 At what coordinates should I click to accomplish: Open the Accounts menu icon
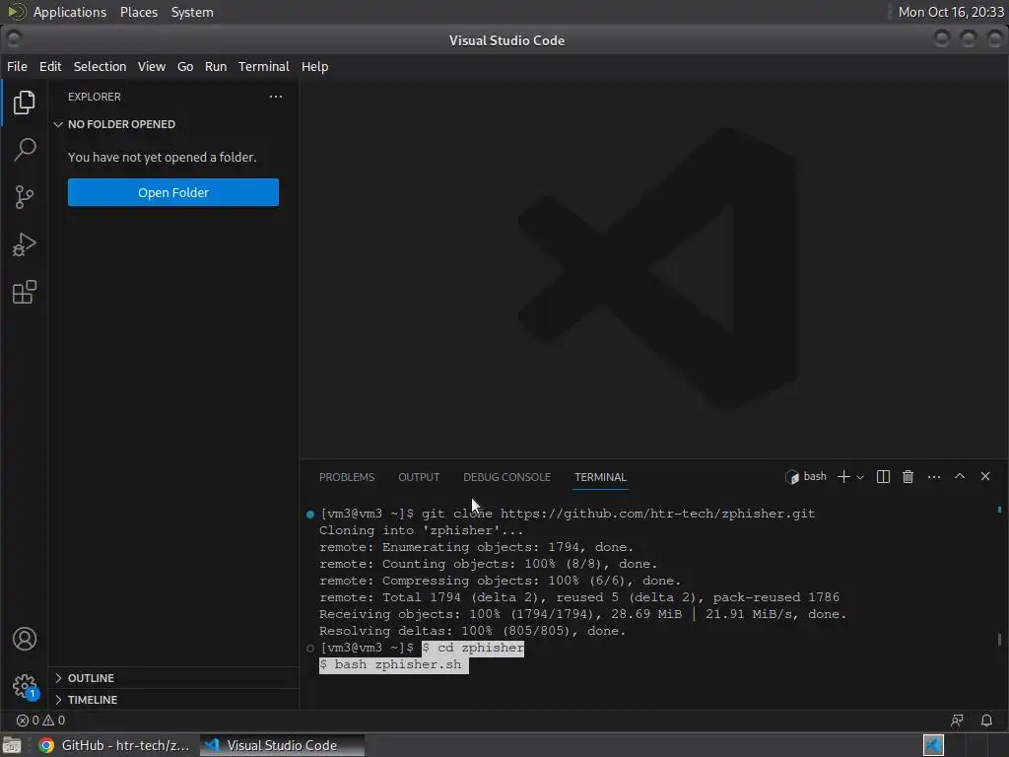[25, 639]
